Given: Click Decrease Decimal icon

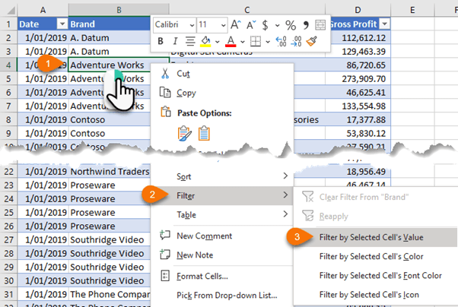Looking at the screenshot, I should coord(296,41).
